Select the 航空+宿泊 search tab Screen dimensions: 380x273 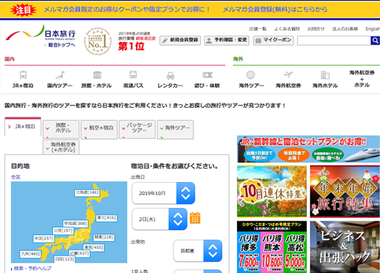(x=99, y=129)
